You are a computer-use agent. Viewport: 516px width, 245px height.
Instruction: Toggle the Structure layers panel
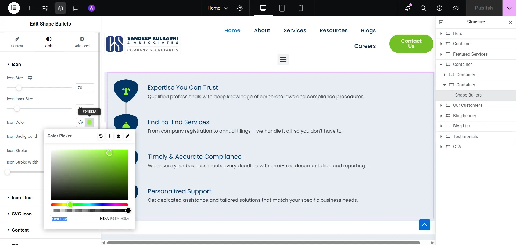click(x=60, y=8)
